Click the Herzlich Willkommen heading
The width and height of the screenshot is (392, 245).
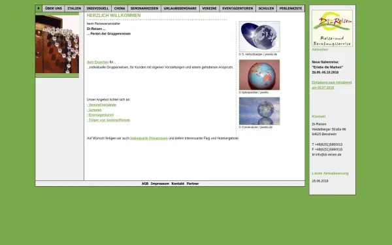114,16
